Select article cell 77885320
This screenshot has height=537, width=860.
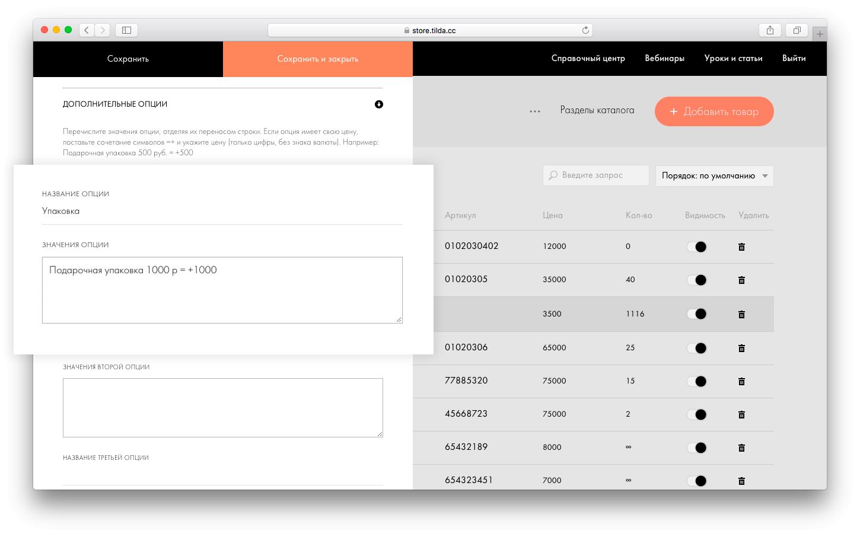tap(466, 381)
